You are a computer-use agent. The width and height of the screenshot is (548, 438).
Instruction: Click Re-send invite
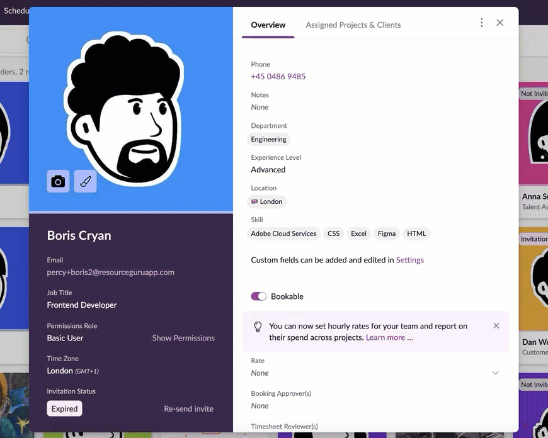(189, 408)
